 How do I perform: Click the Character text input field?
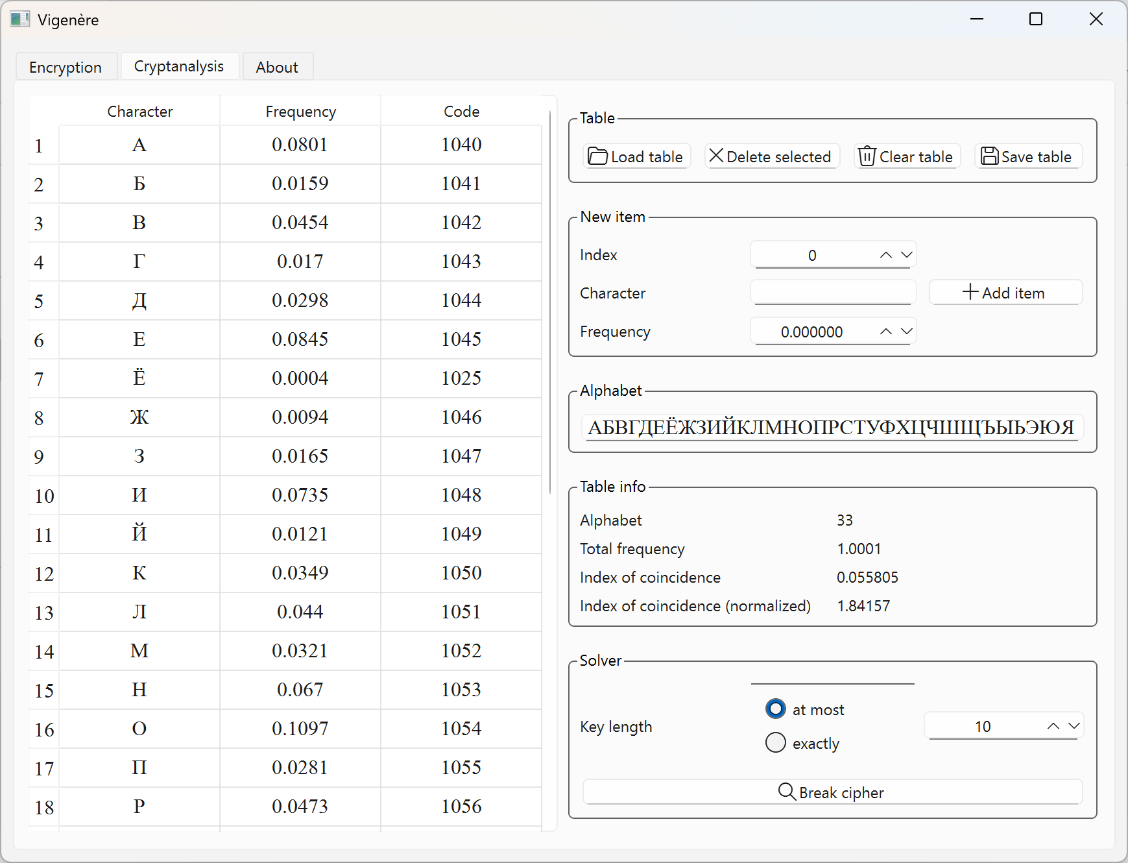tap(833, 293)
